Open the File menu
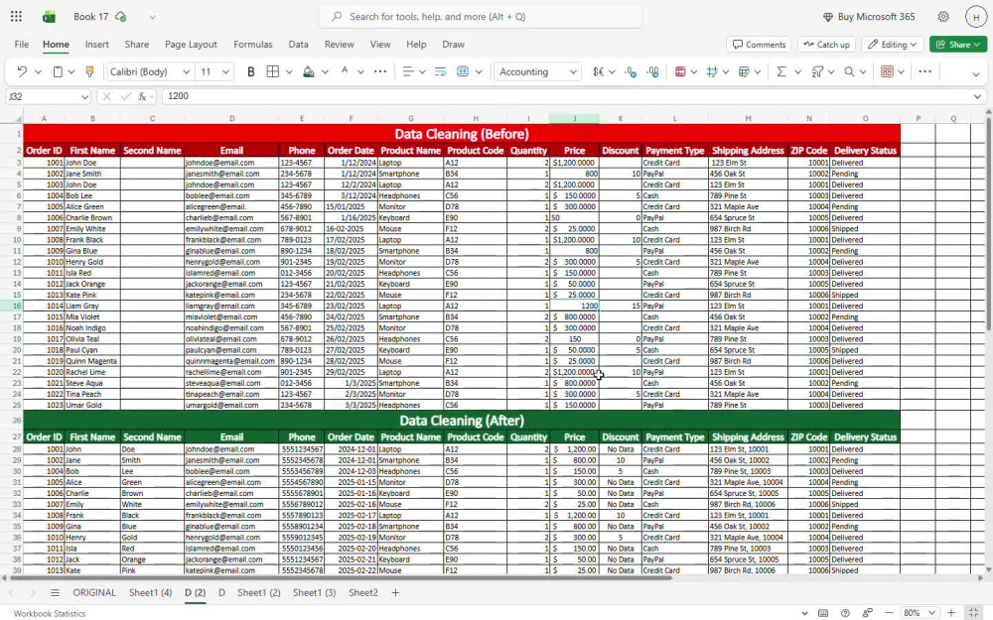The height and width of the screenshot is (620, 993). (22, 45)
